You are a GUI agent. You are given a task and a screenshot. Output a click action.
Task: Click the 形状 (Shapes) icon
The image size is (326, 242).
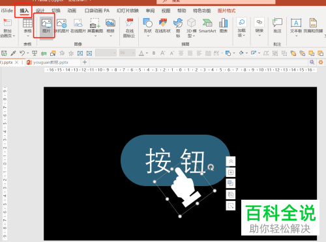[148, 23]
